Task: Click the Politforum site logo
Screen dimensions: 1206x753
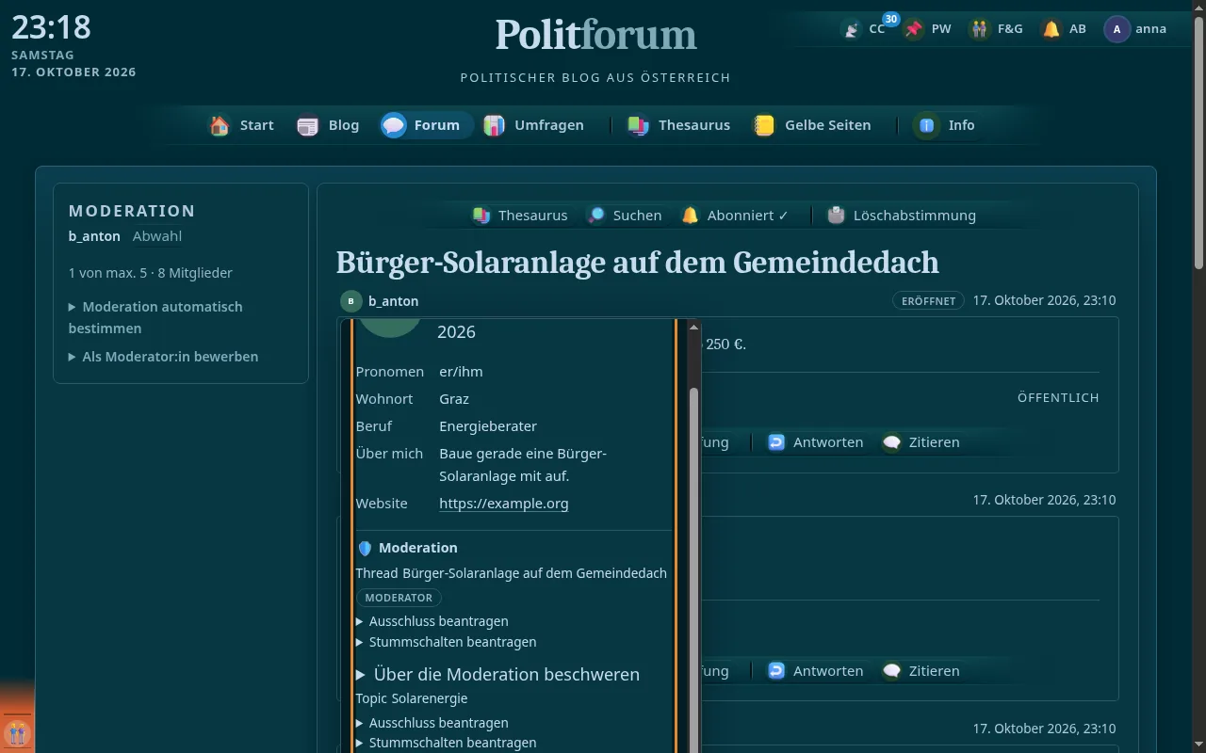Action: (x=596, y=35)
